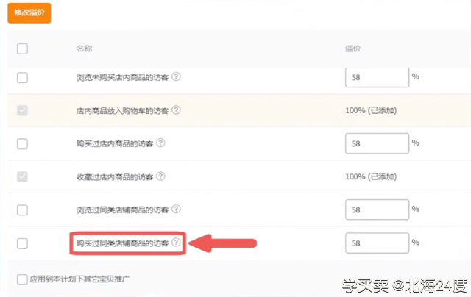
Task: Open help icon beside 浏览过同类店铺商品的访客
Action: click(x=177, y=209)
